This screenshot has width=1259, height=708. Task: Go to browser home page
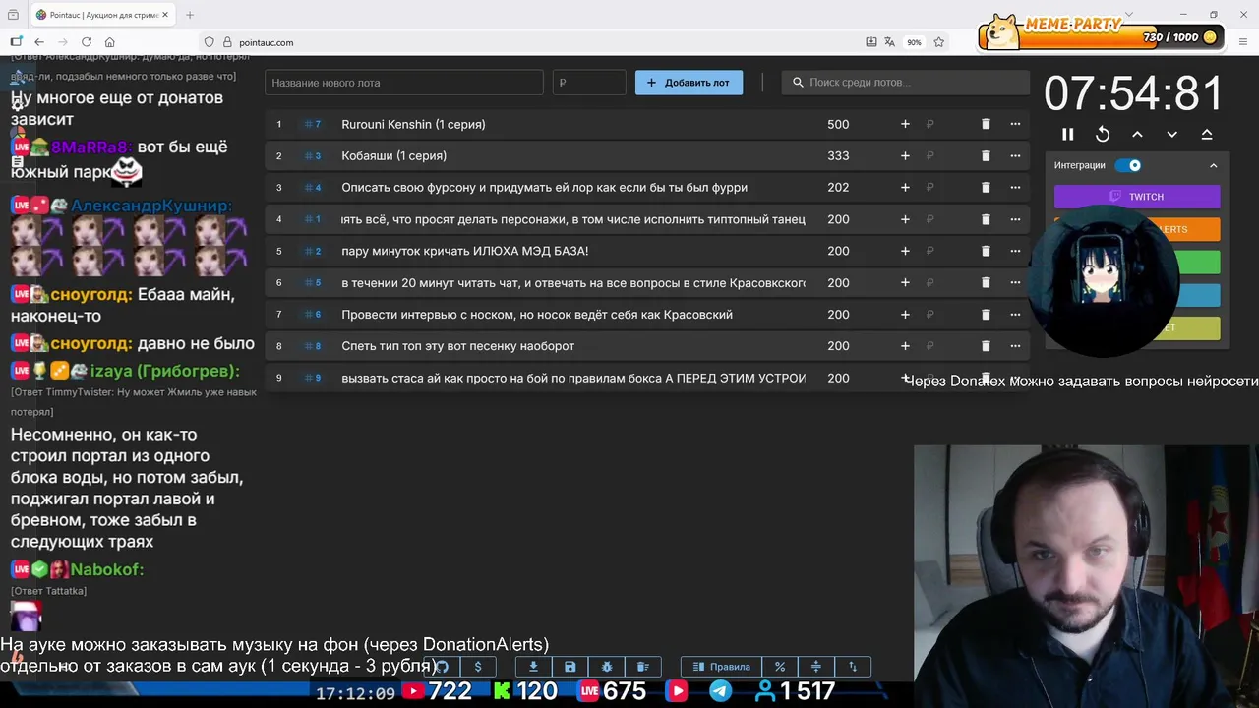pyautogui.click(x=110, y=42)
